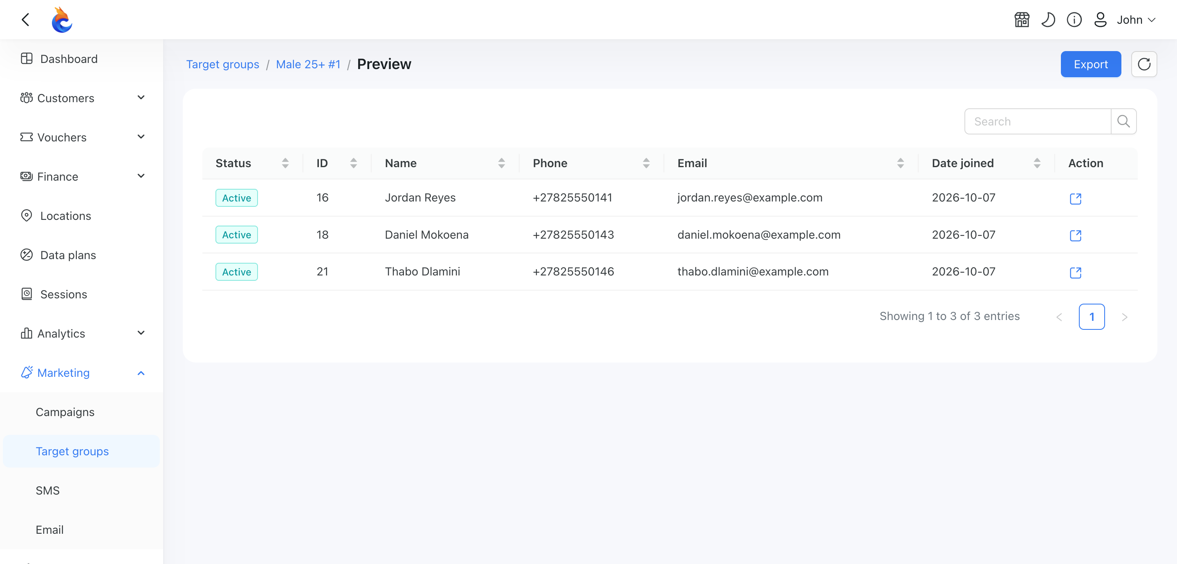The height and width of the screenshot is (564, 1177).
Task: Click the Data plans gauge icon
Action: click(27, 255)
